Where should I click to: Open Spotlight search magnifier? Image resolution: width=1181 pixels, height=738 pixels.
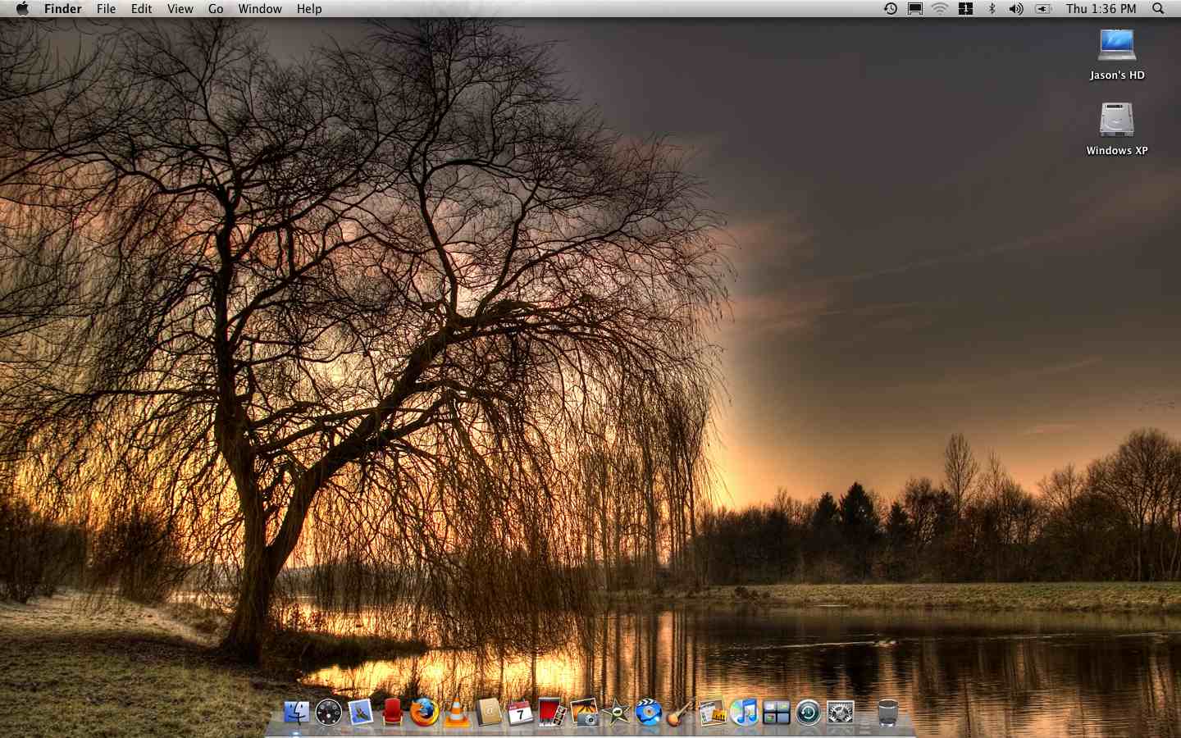click(x=1158, y=9)
